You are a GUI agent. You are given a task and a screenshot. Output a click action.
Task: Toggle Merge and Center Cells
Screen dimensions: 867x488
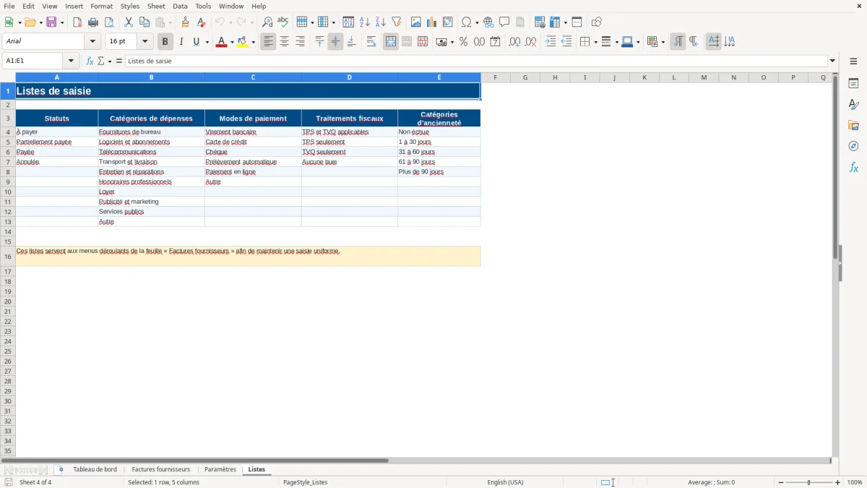coord(391,42)
